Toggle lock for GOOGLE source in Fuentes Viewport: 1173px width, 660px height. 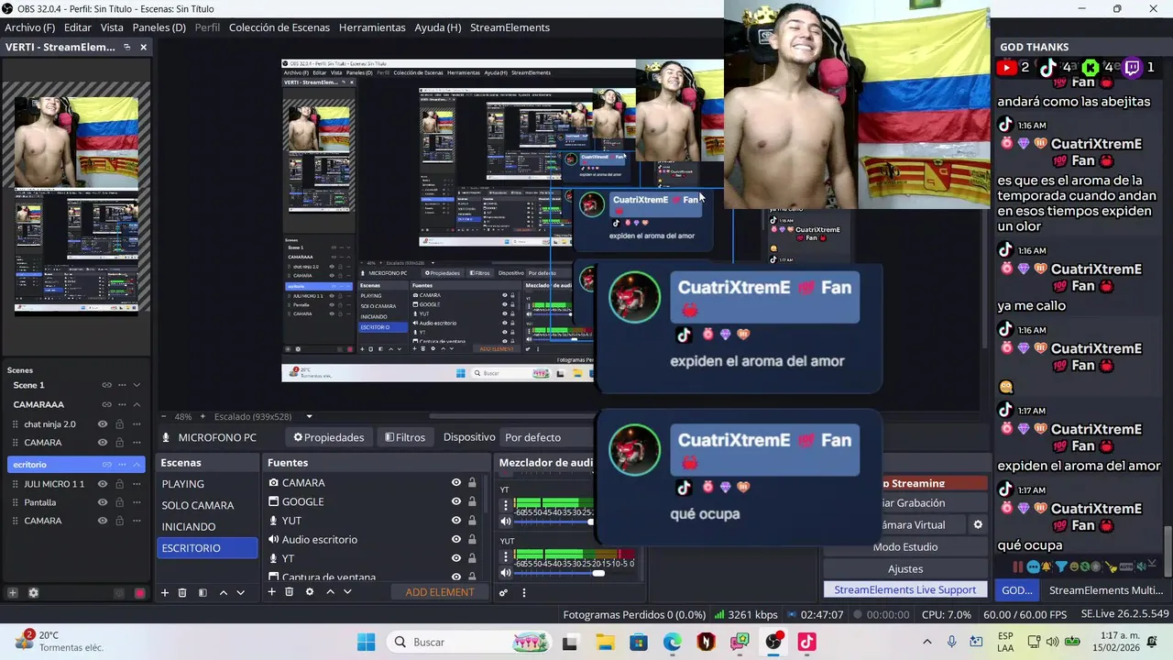(472, 501)
